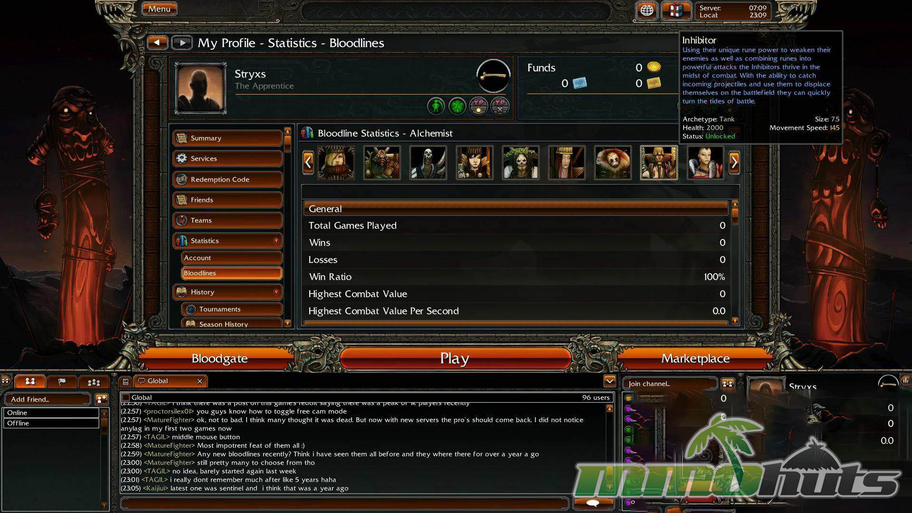
Task: Open the globe language icon in top bar
Action: coord(646,10)
